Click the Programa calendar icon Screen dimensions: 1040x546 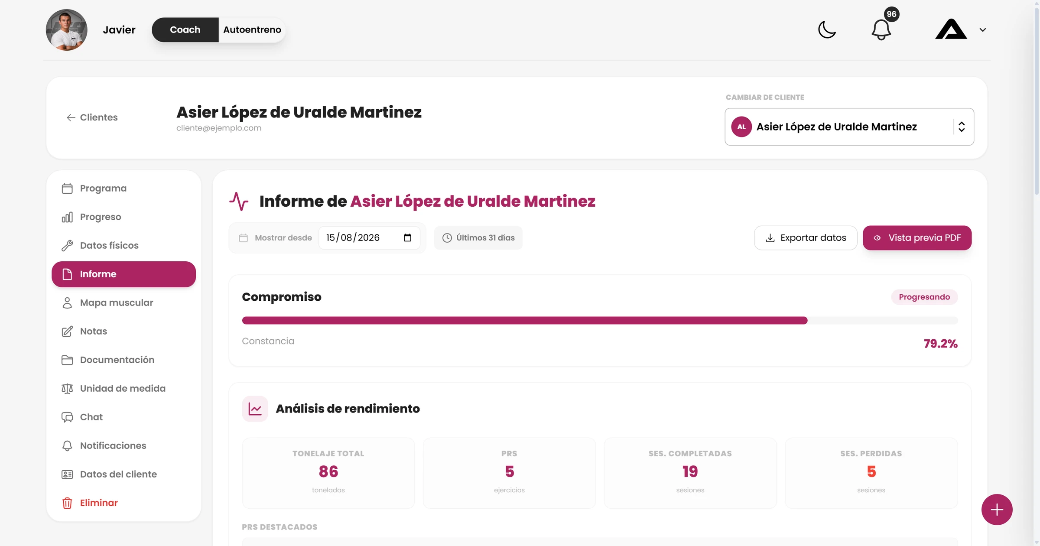pos(67,188)
